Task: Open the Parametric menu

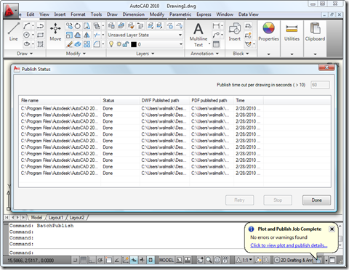Action: tap(180, 15)
